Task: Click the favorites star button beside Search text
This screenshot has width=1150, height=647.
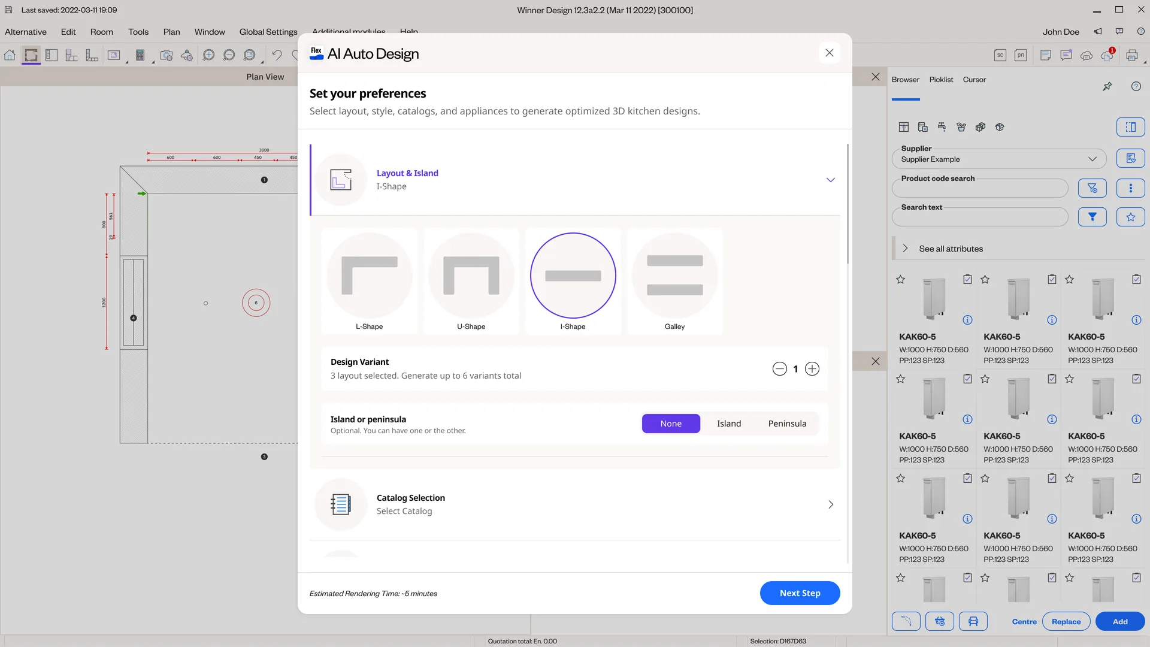Action: (x=1131, y=217)
